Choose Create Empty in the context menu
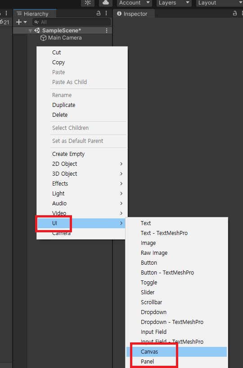The width and height of the screenshot is (243, 368). [x=82, y=154]
